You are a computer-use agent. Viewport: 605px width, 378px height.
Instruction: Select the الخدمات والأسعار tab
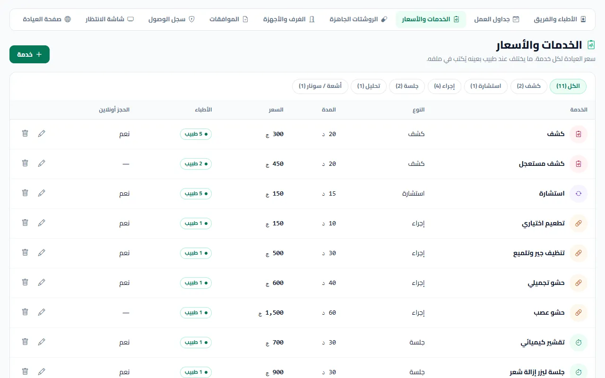(x=431, y=19)
